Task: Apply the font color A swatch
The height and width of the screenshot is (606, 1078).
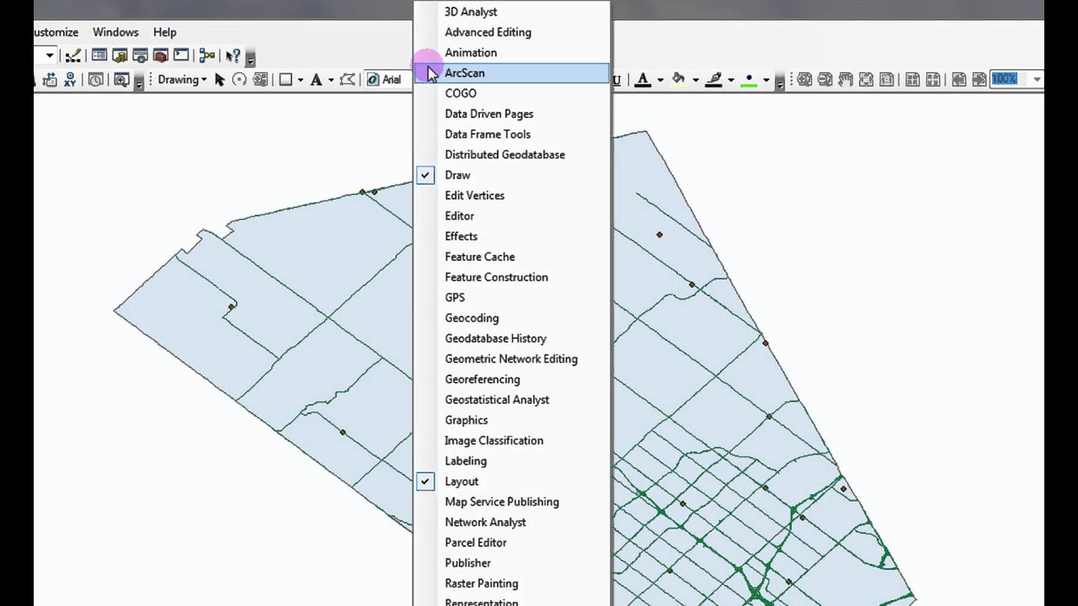Action: pyautogui.click(x=643, y=80)
